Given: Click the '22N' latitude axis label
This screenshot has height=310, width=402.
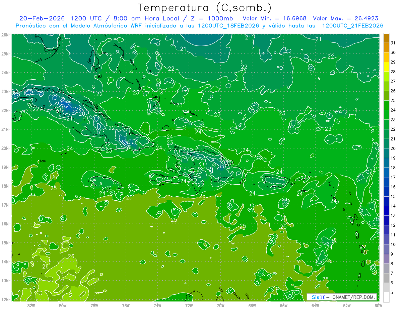Looking at the screenshot, I should [5, 110].
